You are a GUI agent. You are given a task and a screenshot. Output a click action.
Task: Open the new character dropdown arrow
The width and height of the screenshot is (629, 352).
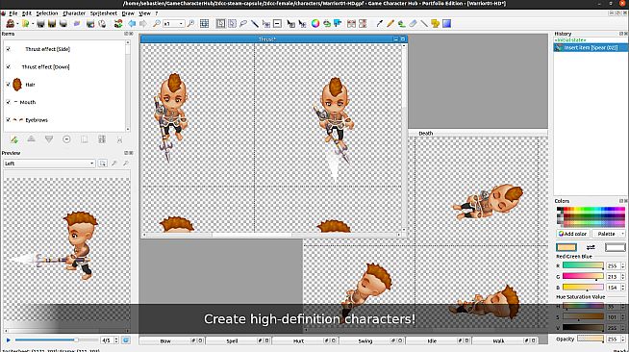[x=17, y=24]
